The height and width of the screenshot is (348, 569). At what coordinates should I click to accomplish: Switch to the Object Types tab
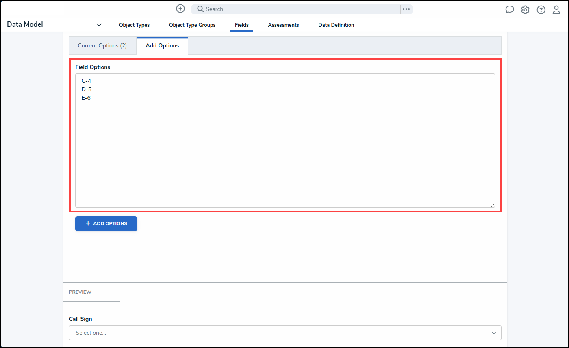(134, 25)
